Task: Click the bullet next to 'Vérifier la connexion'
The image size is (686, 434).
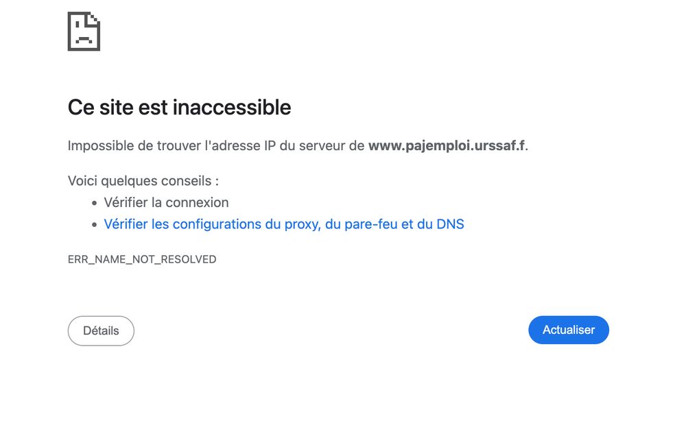Action: 94,203
